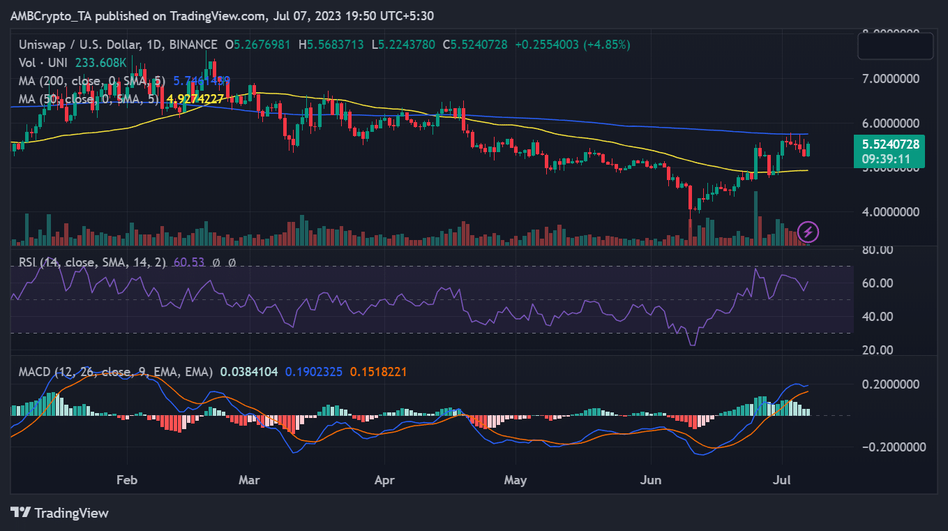This screenshot has width=948, height=531.
Task: Click the low price L5.2243780
Action: (x=403, y=45)
